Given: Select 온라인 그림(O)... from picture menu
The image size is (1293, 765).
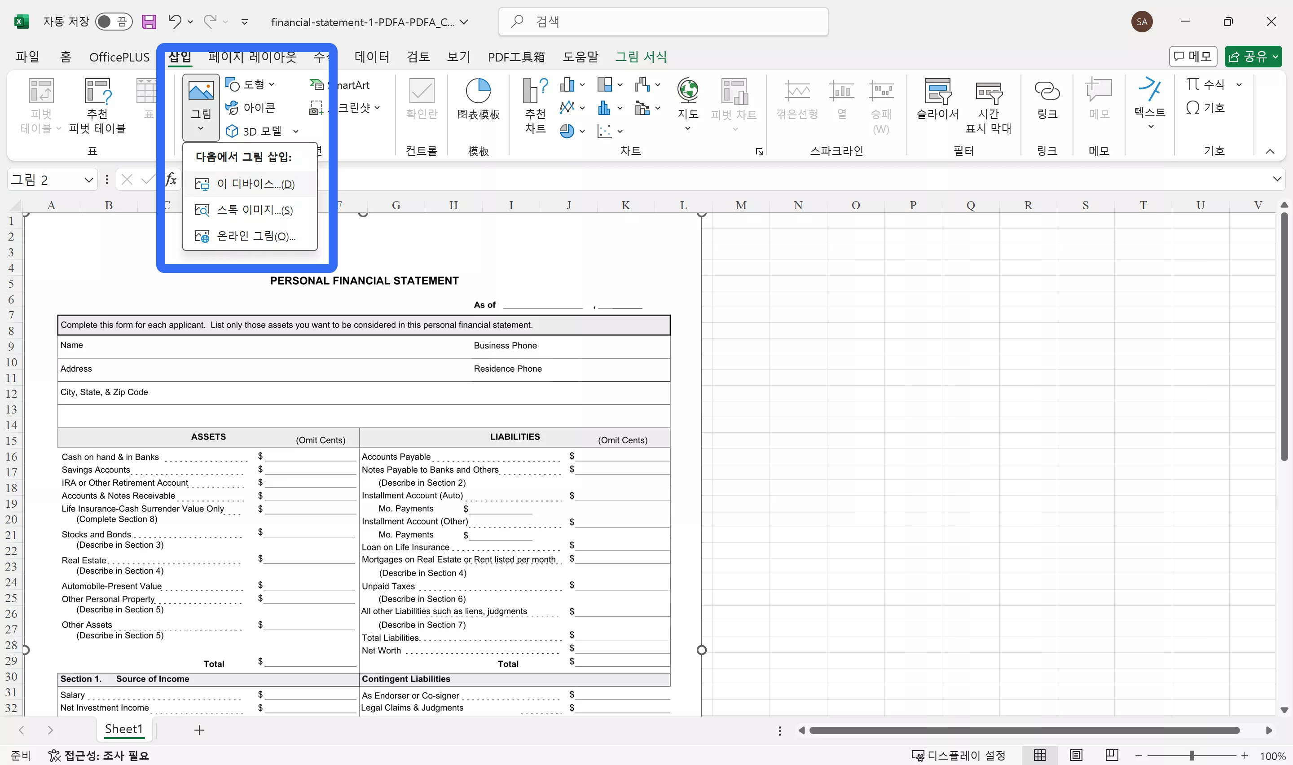Looking at the screenshot, I should 250,236.
